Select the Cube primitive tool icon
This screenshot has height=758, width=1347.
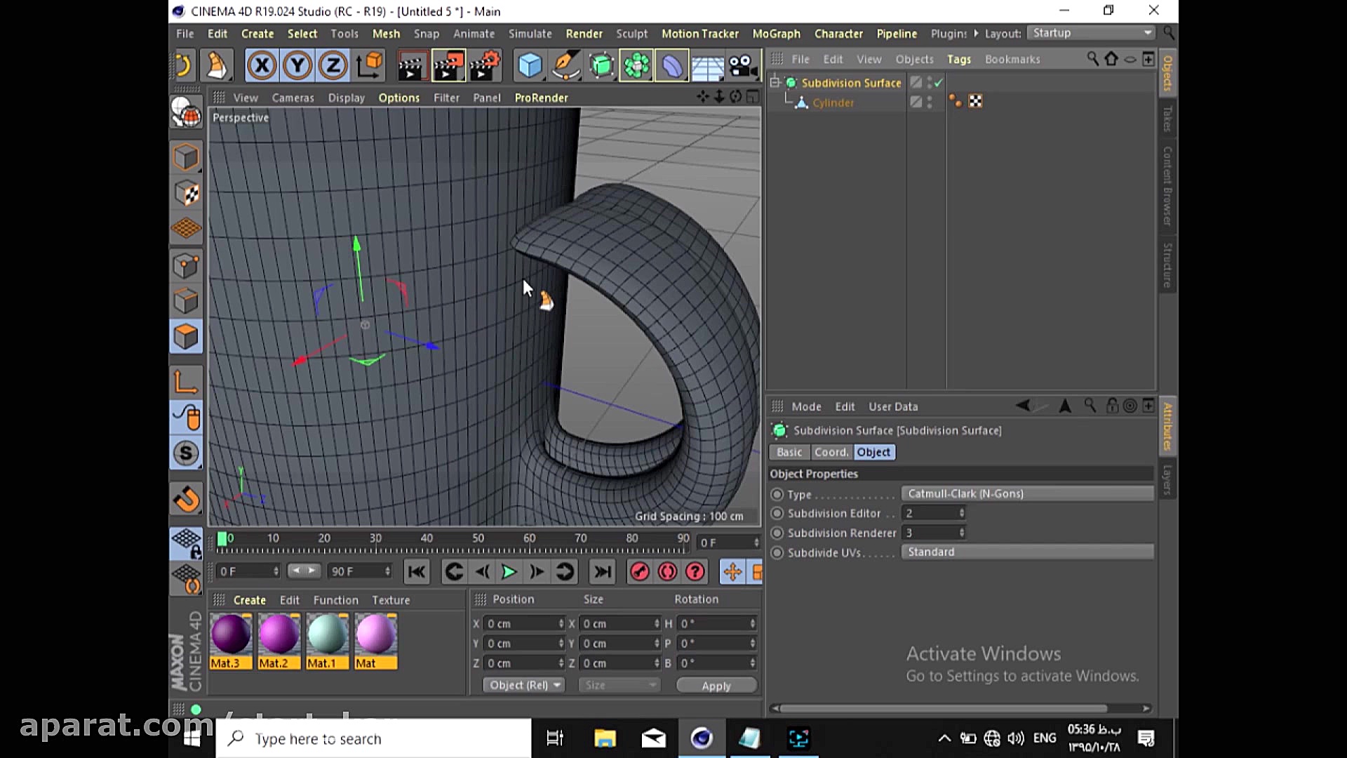click(530, 66)
